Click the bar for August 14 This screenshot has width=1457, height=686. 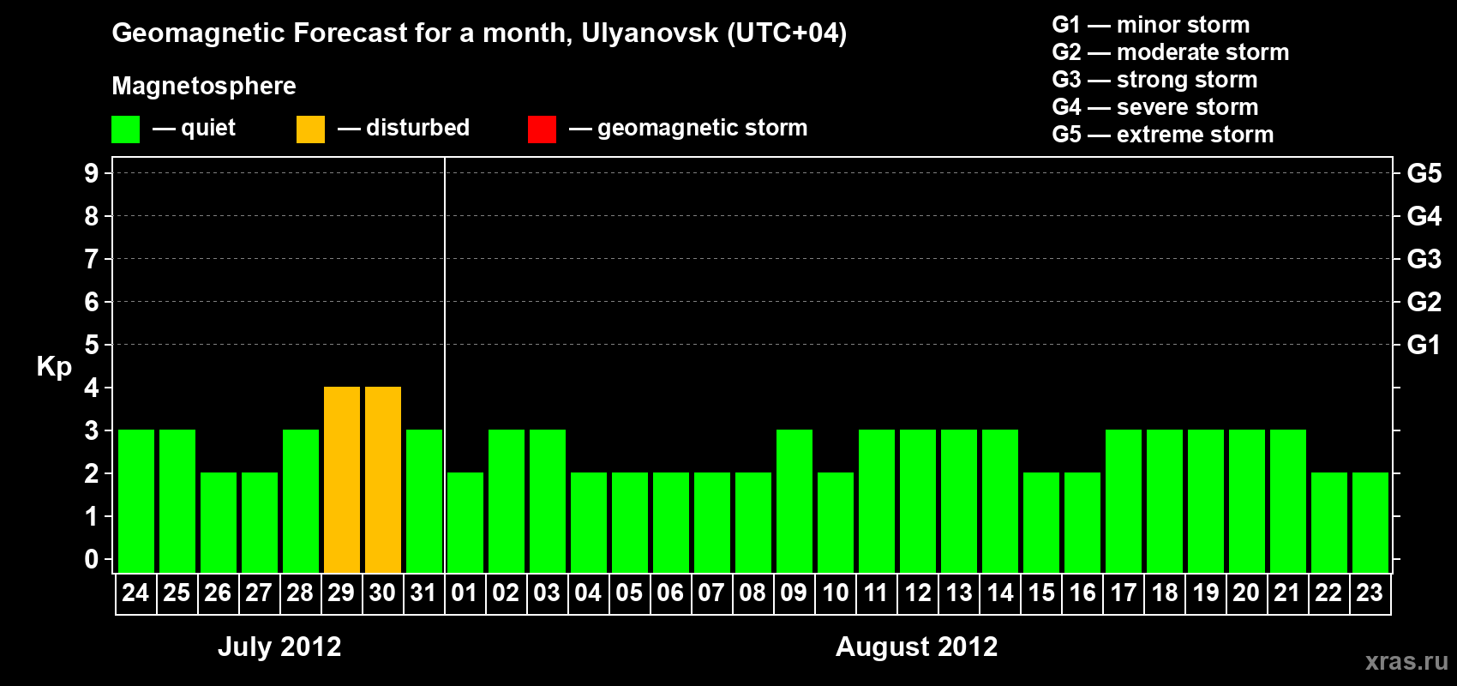pos(1000,501)
